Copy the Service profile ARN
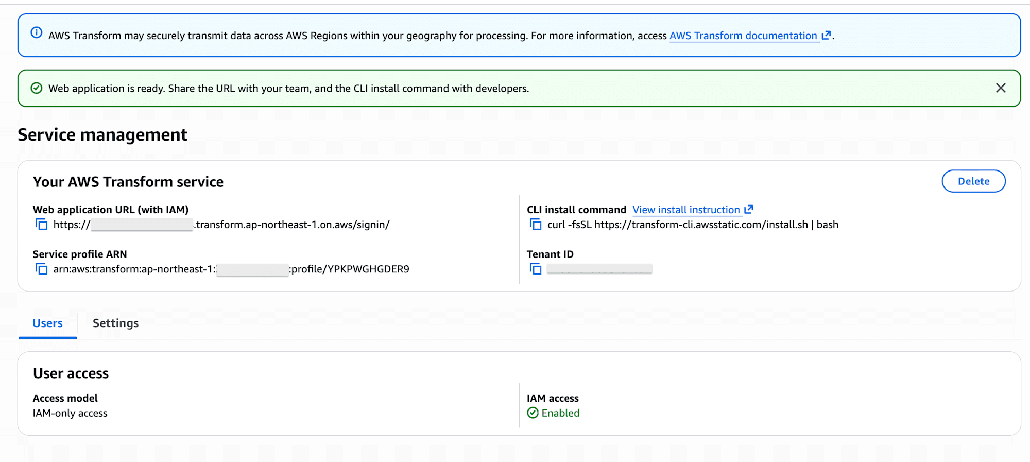The image size is (1030, 462). point(41,269)
